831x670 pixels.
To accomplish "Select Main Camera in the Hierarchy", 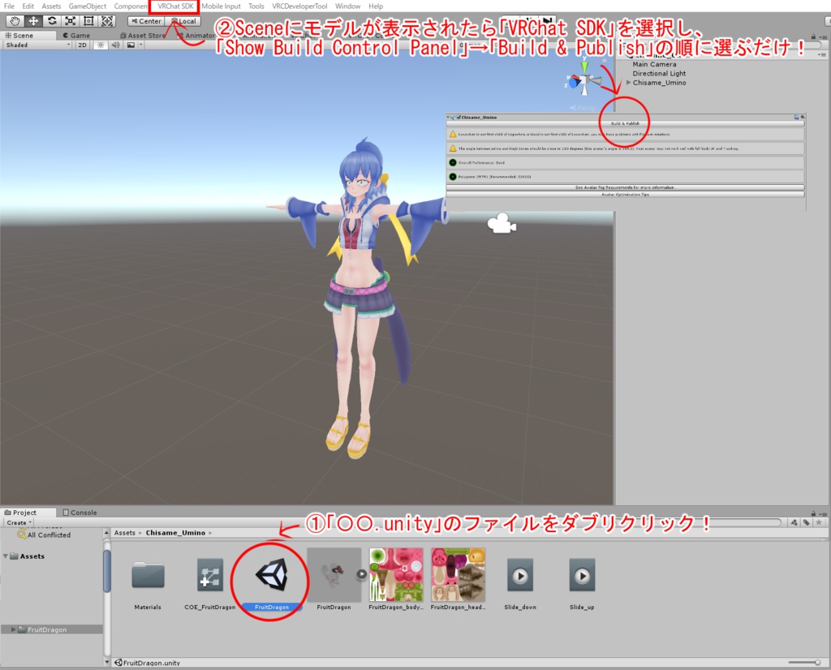I will 654,64.
